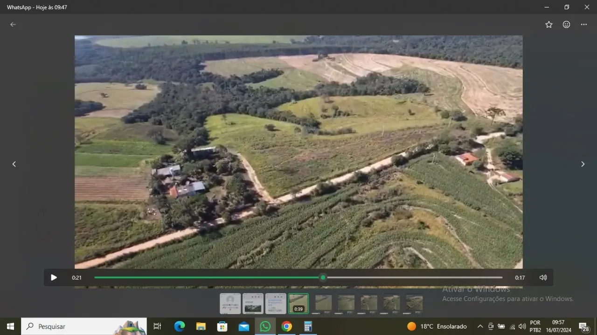Open Calculator from the taskbar
This screenshot has width=597, height=335.
[x=308, y=327]
